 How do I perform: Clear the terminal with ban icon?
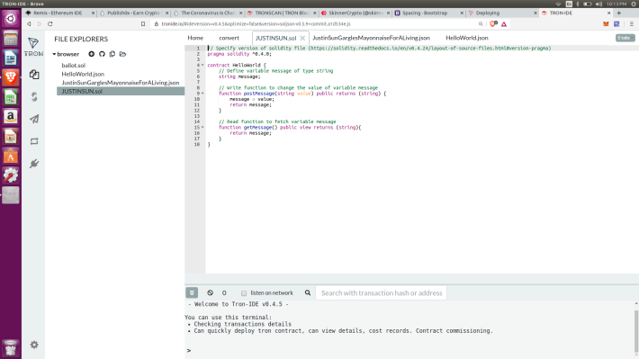coord(210,292)
